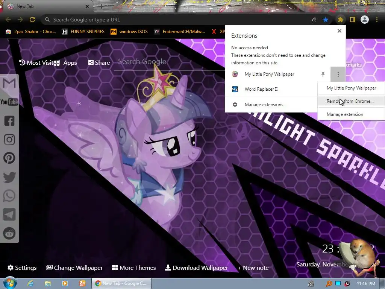385x289 pixels.
Task: Open the Pinterest sidebar icon
Action: [9, 158]
